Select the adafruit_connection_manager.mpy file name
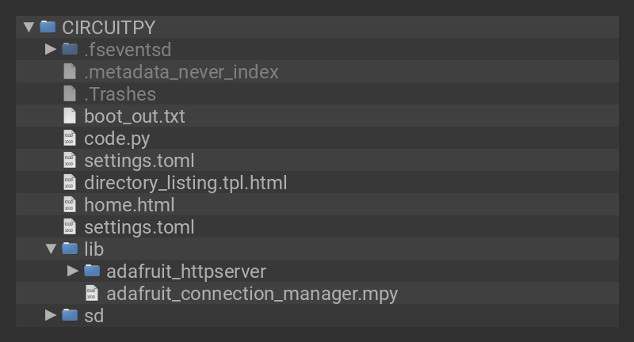The width and height of the screenshot is (634, 342). (x=252, y=293)
